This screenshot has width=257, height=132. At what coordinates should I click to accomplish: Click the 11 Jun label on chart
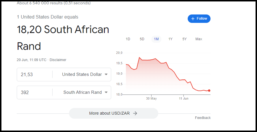coord(184,98)
